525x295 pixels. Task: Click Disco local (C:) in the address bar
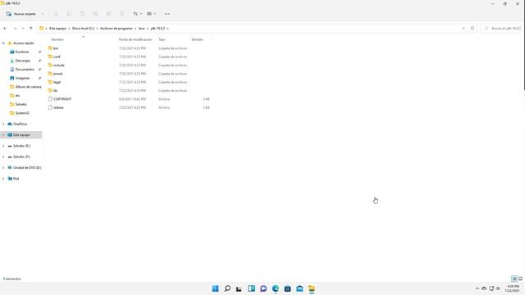[83, 29]
